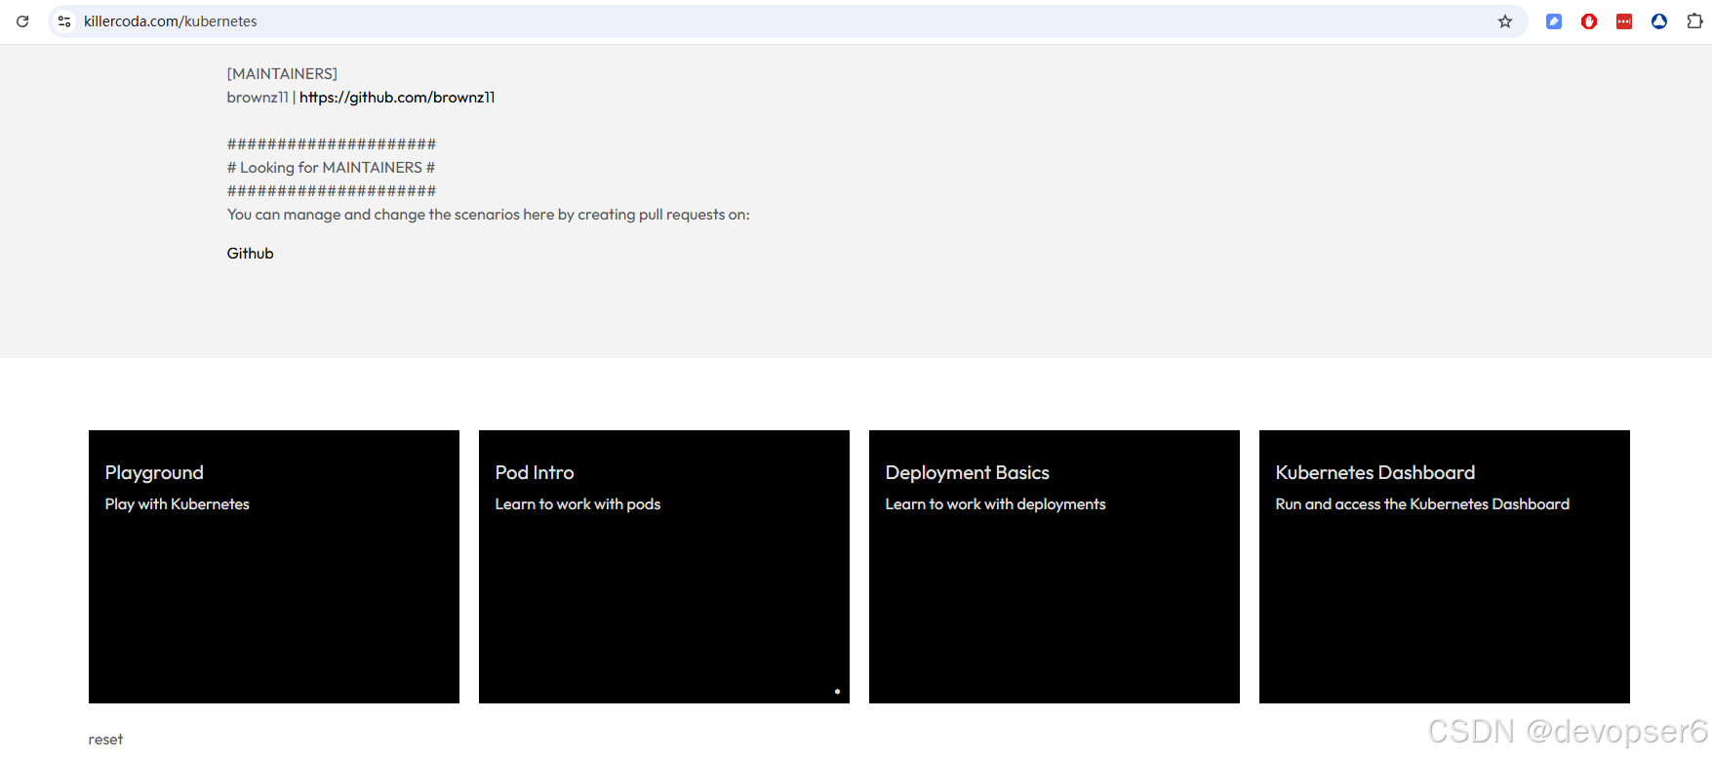This screenshot has height=760, width=1712.
Task: Open the Kubernetes Dashboard scenario card
Action: 1445,567
